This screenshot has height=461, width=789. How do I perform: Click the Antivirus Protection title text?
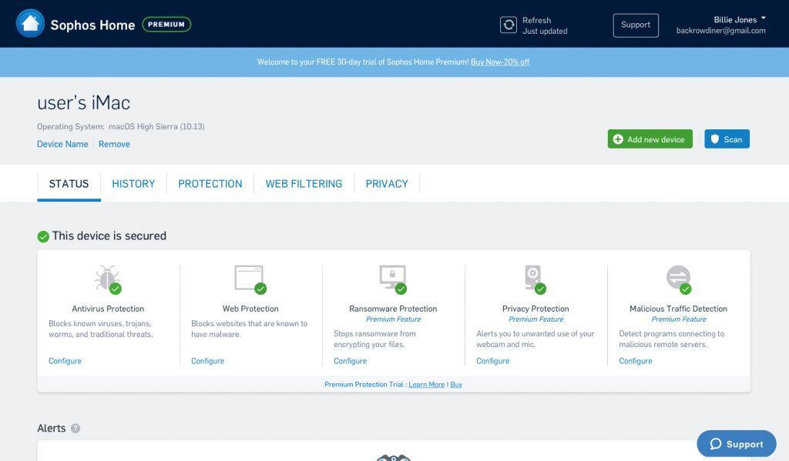(x=108, y=309)
